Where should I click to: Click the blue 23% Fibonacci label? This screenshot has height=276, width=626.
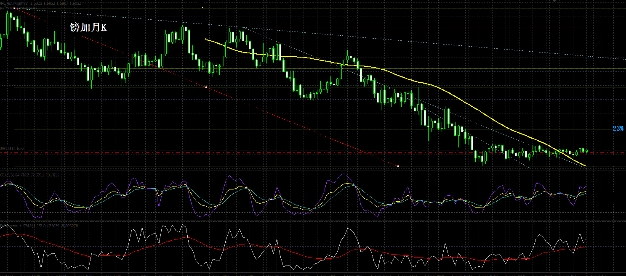point(618,128)
